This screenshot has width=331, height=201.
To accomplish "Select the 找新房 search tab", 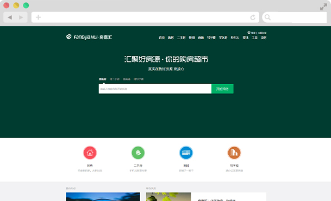I will (x=102, y=79).
